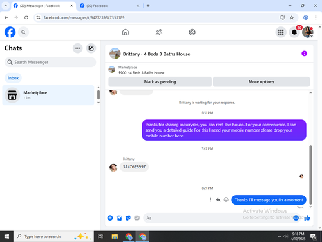
Task: Open the Friends icon in top navigation
Action: click(159, 32)
